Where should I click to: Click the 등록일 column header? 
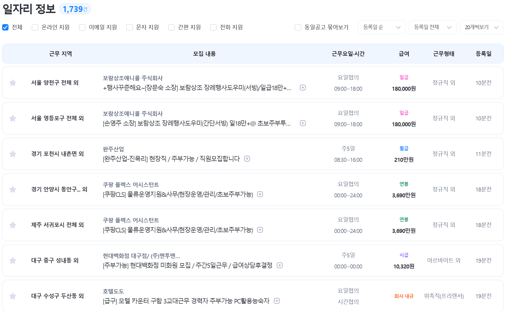coord(484,54)
